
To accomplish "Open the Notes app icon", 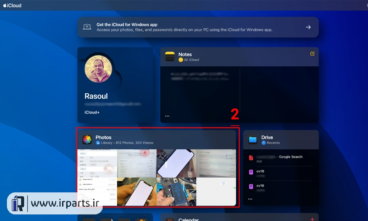I will pos(170,56).
